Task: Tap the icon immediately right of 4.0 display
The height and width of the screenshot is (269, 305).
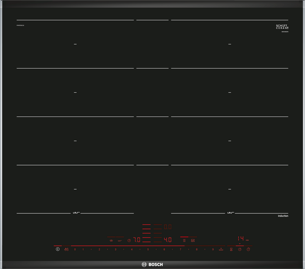Action: pos(184,240)
